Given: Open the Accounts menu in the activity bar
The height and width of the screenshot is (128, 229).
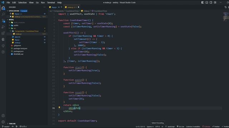Looking at the screenshot, I should [x=3, y=116].
